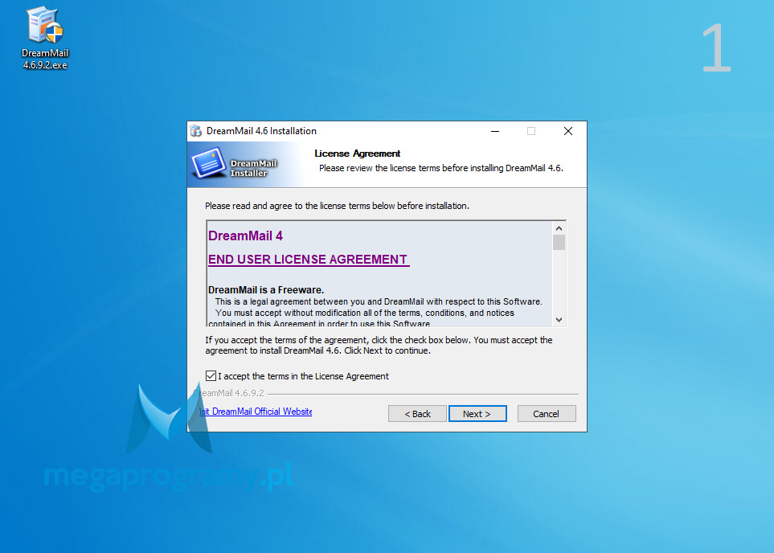Click 'Please review the license terms' subtitle
This screenshot has height=553, width=774.
click(x=440, y=168)
